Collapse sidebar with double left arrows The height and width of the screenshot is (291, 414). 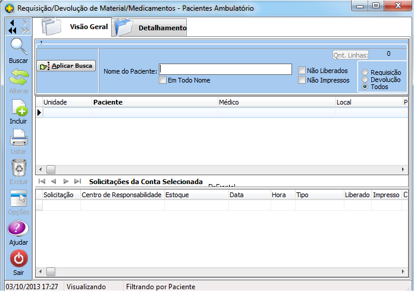[12, 27]
